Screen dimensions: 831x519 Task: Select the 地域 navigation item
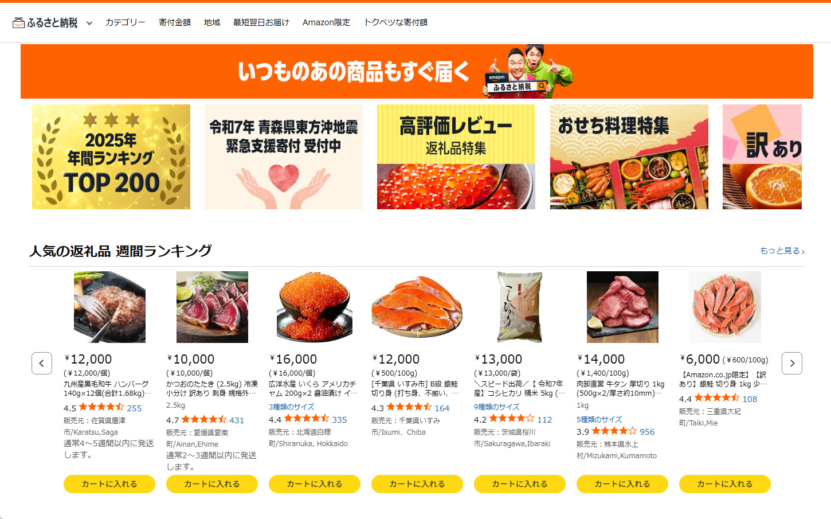coord(212,22)
